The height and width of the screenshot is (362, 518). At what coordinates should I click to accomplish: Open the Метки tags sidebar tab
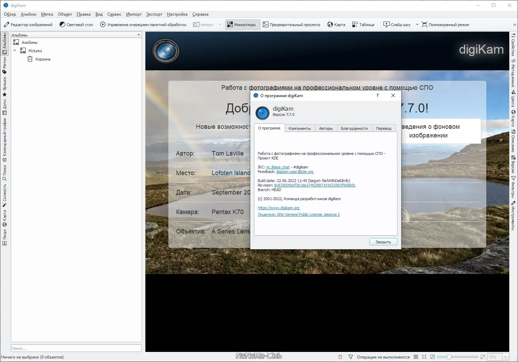5,66
